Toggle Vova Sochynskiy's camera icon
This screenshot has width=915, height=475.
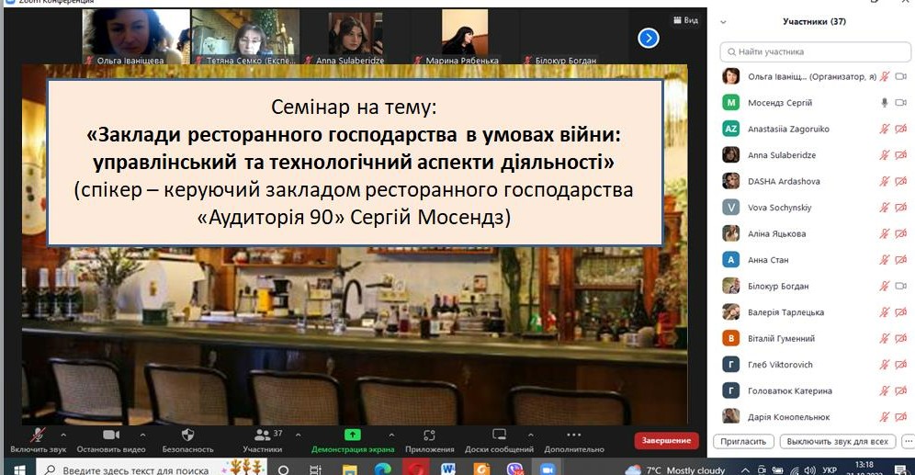click(901, 208)
